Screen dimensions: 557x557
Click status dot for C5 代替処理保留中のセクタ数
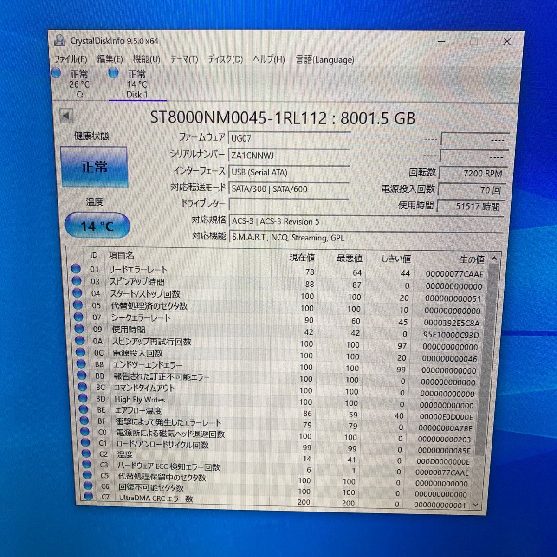[x=87, y=475]
